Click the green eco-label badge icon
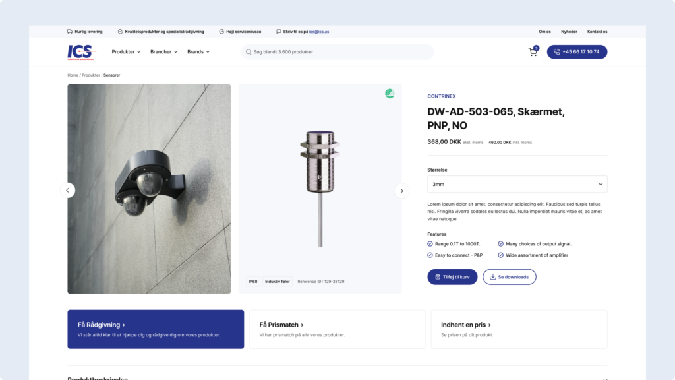This screenshot has width=675, height=380. point(390,94)
